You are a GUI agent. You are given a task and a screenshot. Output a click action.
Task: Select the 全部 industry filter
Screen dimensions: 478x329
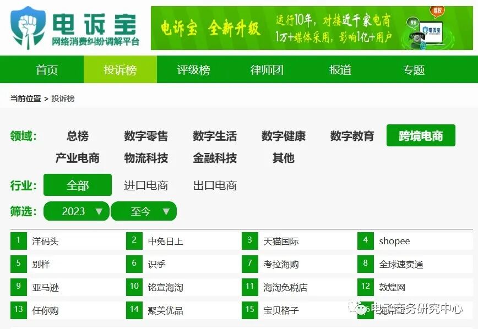(x=77, y=185)
